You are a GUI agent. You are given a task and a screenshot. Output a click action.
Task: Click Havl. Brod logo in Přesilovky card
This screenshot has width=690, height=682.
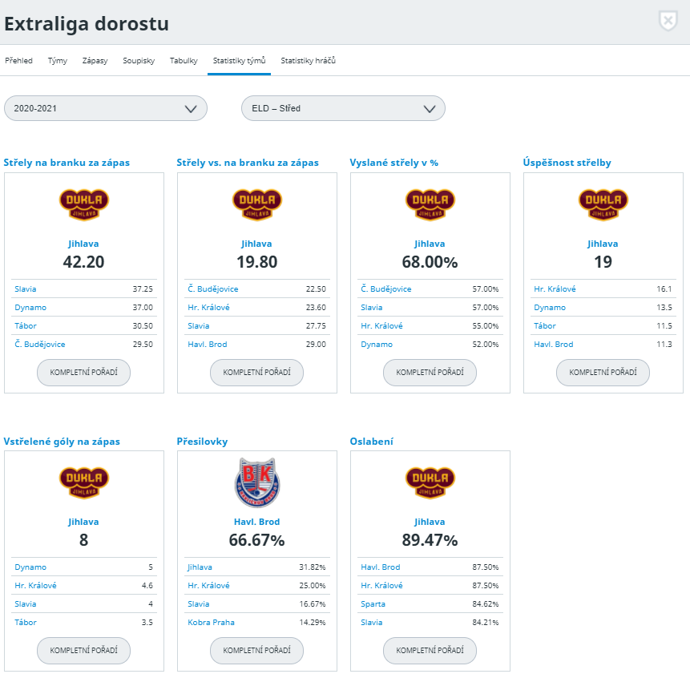click(x=256, y=483)
